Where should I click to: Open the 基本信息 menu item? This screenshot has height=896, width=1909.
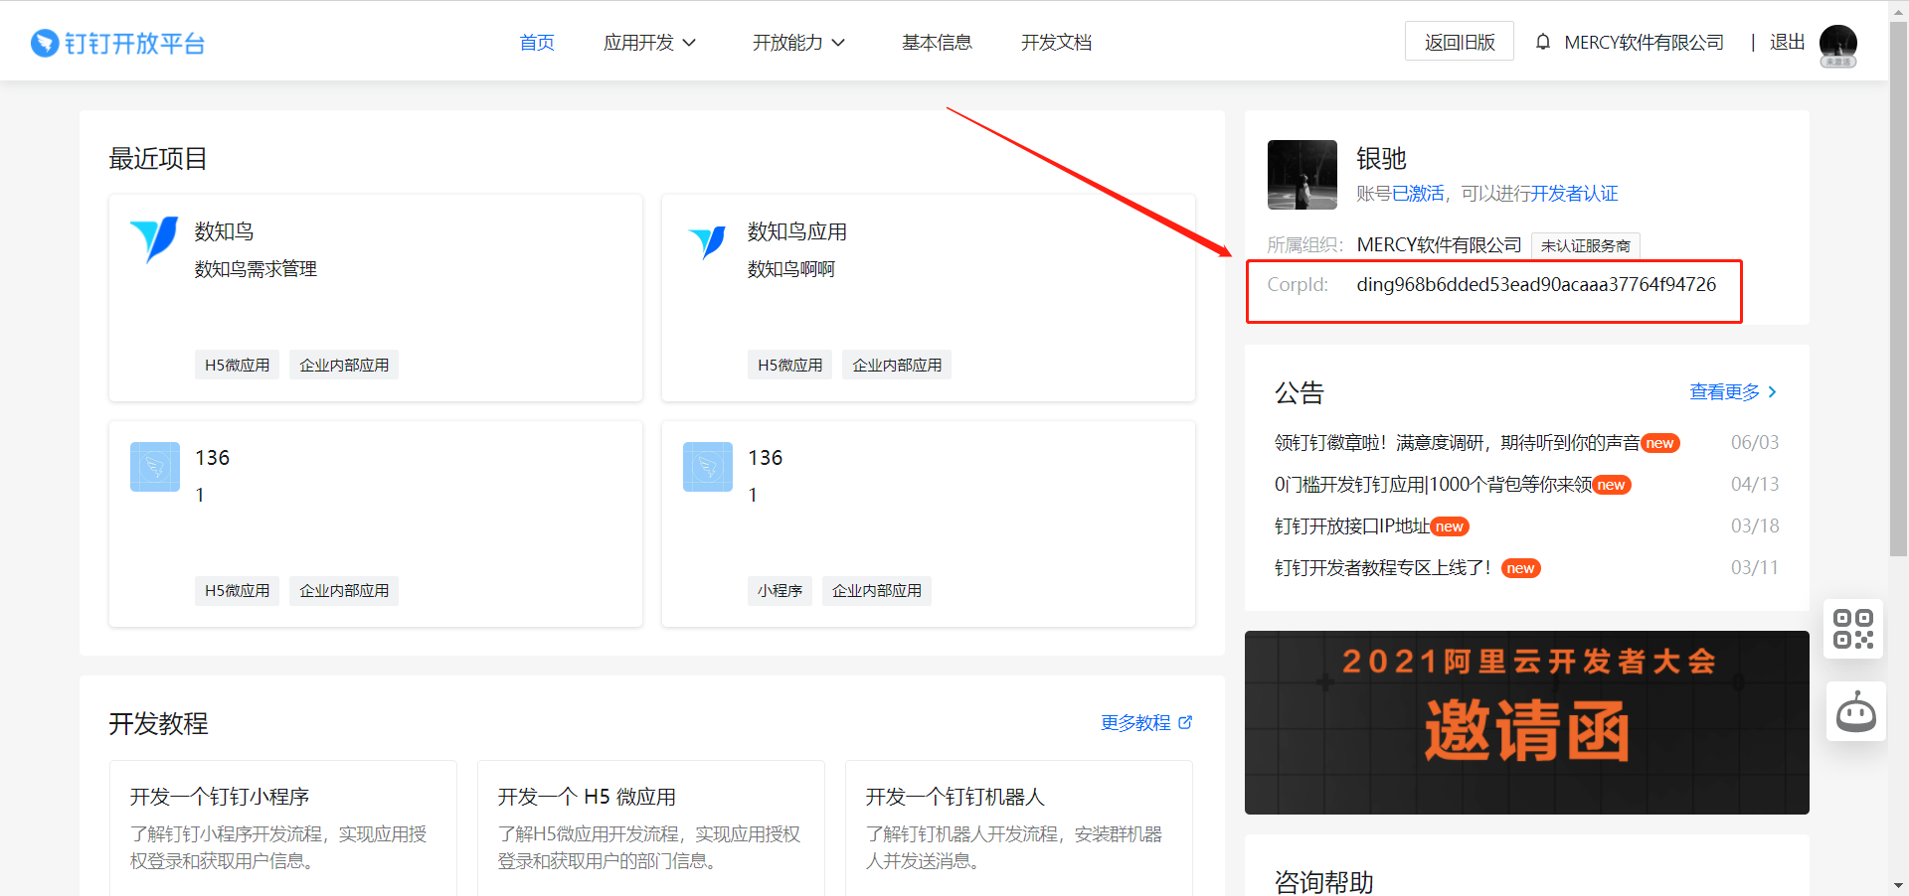937,43
